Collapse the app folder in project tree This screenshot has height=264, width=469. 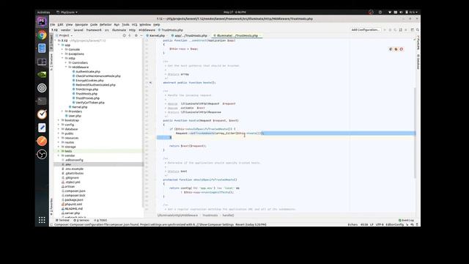pyautogui.click(x=59, y=45)
